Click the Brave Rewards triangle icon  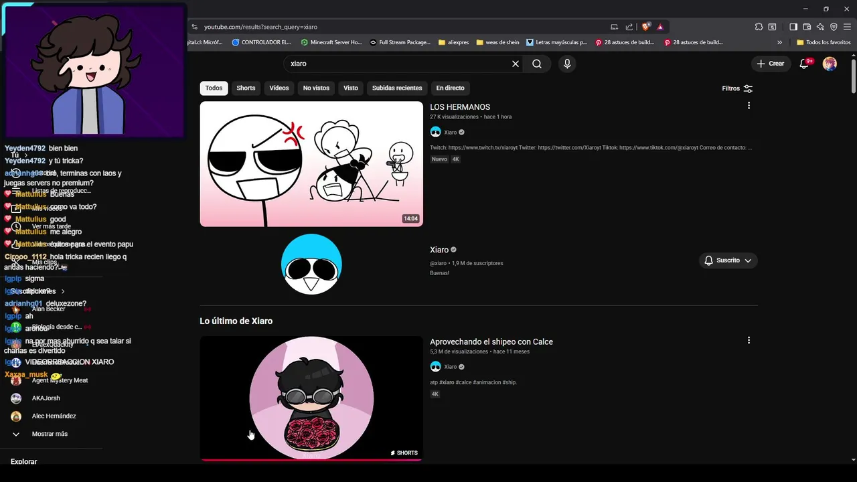pyautogui.click(x=659, y=27)
